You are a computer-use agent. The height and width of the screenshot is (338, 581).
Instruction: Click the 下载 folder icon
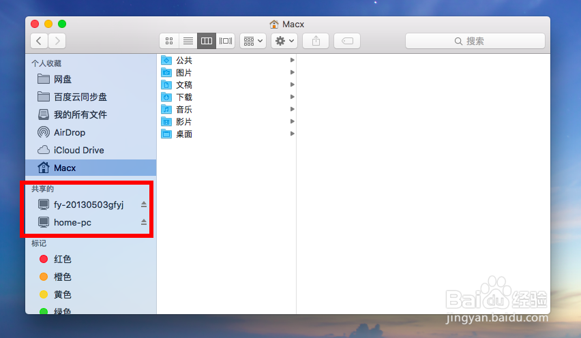[x=166, y=97]
